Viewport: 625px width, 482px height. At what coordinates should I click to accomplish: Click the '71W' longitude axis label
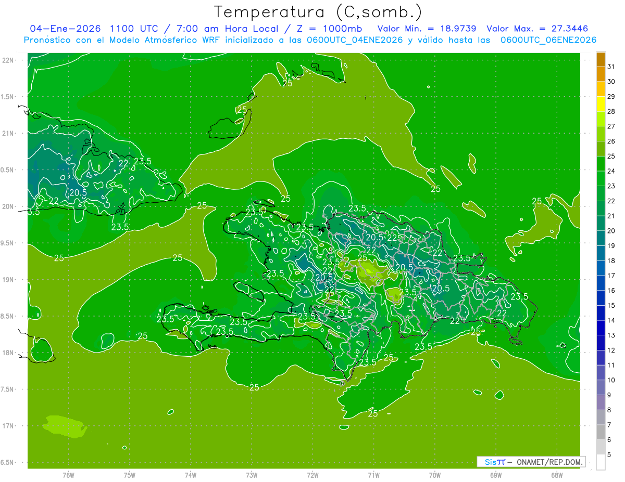pos(374,475)
